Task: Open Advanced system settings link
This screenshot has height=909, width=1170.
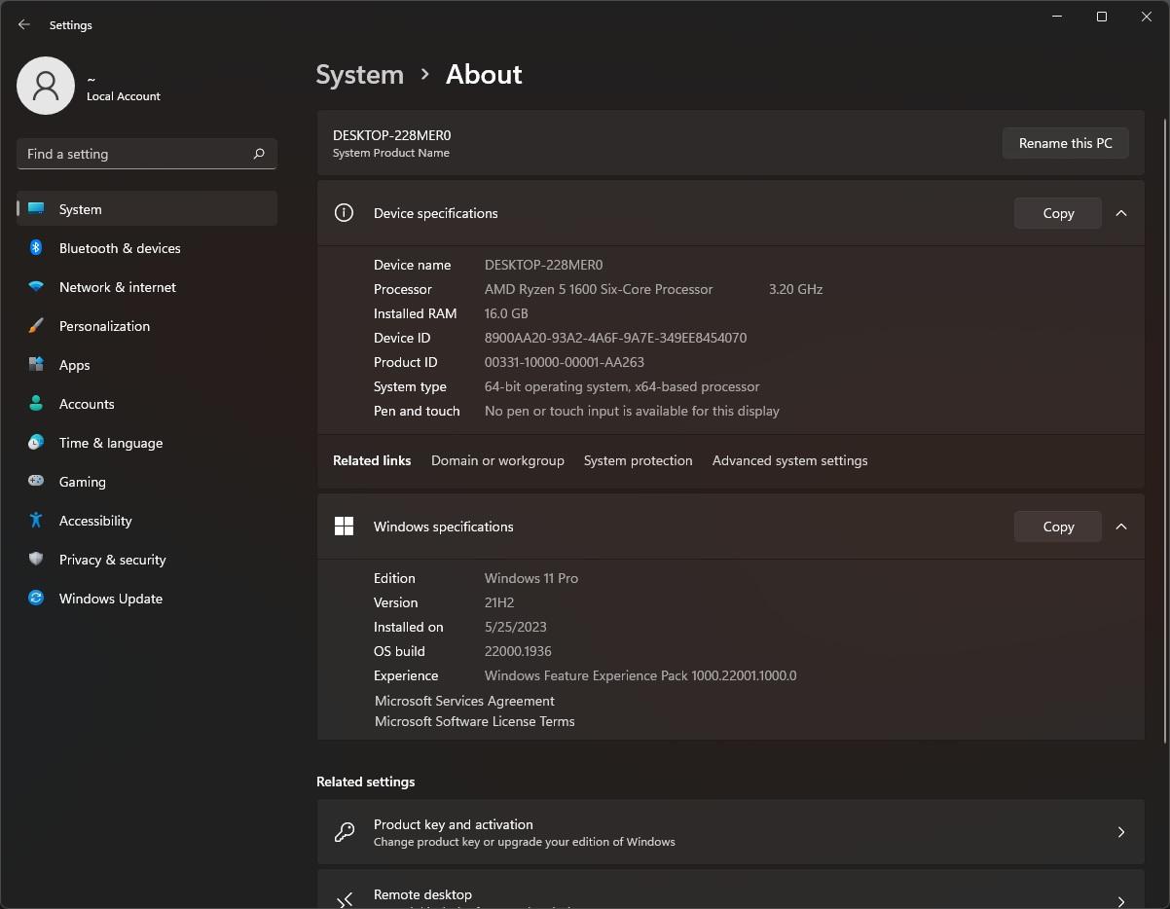Action: (x=789, y=460)
